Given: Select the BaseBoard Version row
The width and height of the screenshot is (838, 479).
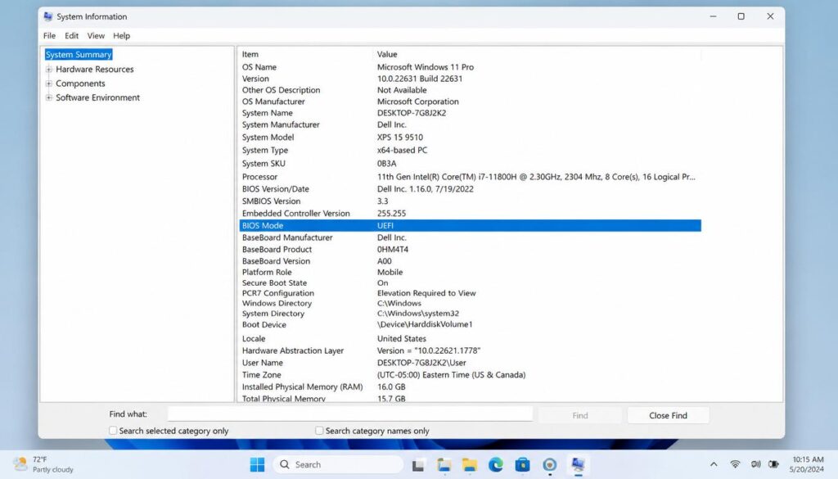Looking at the screenshot, I should tap(471, 261).
